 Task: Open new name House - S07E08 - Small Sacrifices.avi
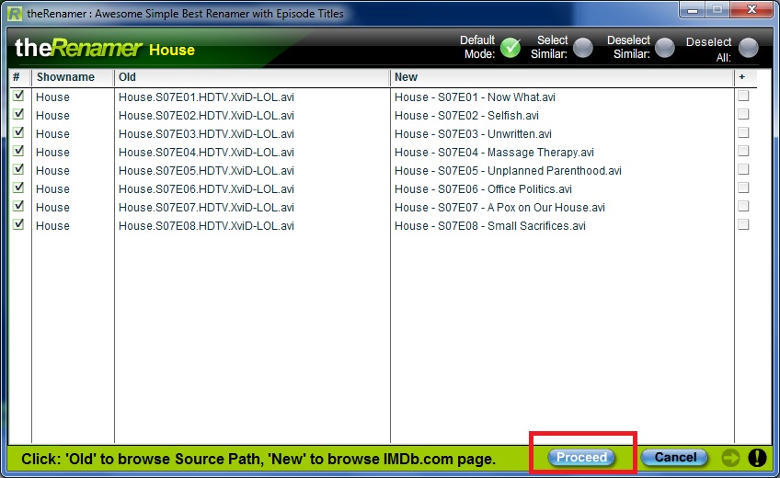(x=490, y=226)
